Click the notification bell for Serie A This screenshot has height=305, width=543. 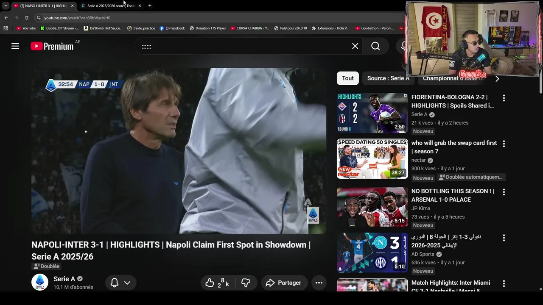pos(115,283)
